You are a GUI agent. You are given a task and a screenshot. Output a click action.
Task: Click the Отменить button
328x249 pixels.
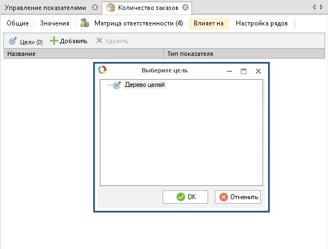(x=238, y=197)
